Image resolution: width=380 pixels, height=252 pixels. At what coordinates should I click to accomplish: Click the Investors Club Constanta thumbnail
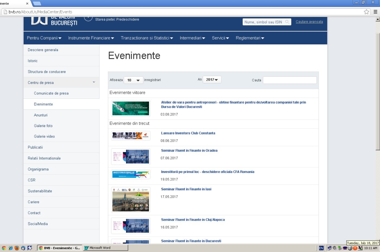(x=131, y=136)
